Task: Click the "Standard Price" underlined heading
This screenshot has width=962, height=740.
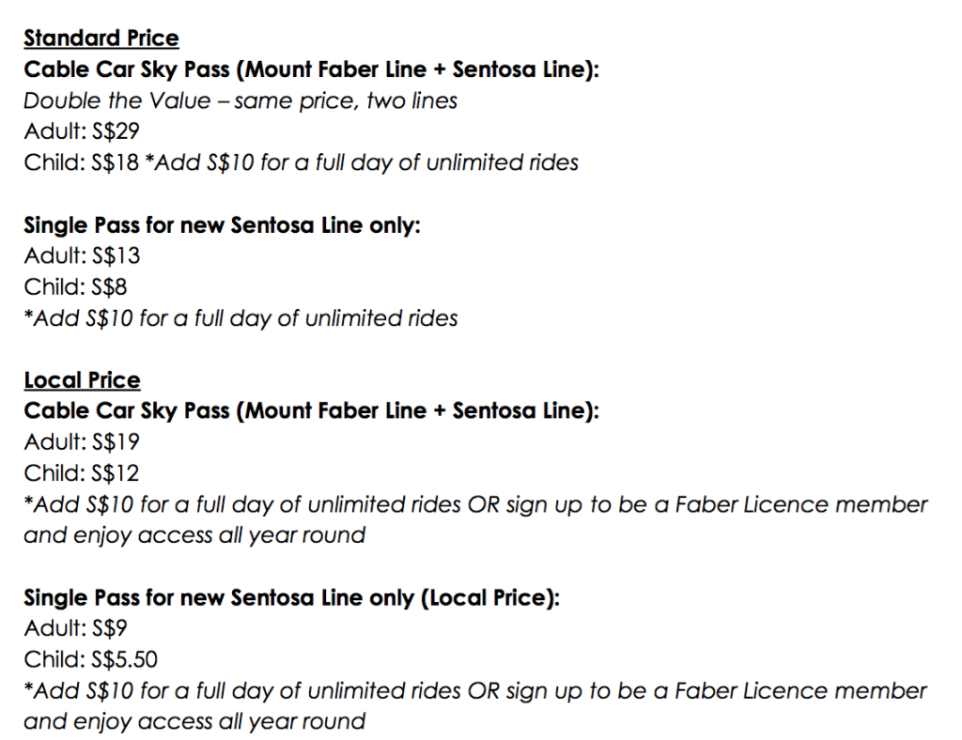Action: coord(101,39)
